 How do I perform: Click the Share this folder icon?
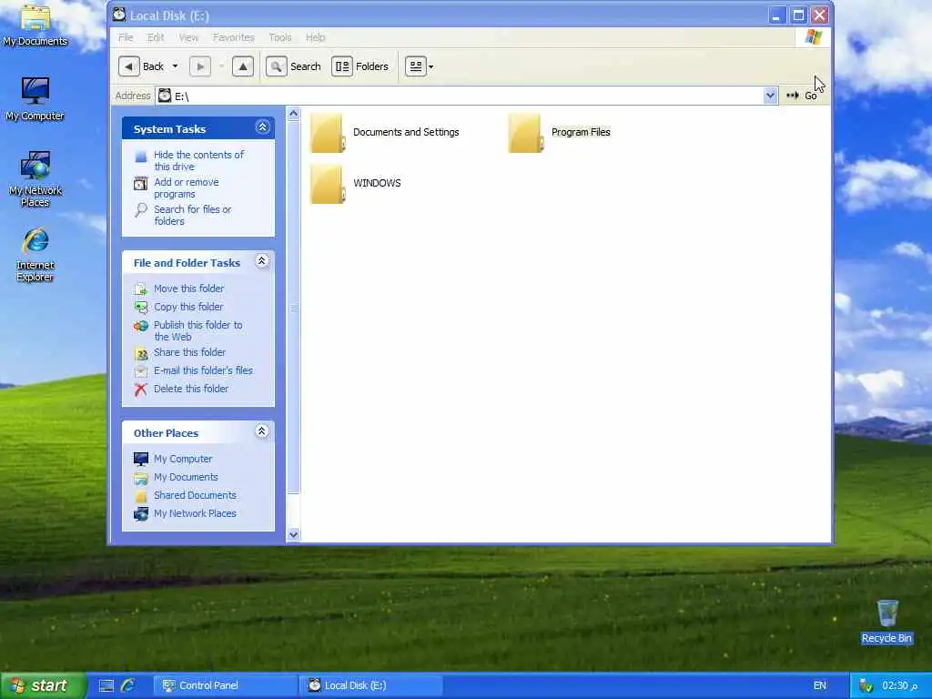point(141,354)
